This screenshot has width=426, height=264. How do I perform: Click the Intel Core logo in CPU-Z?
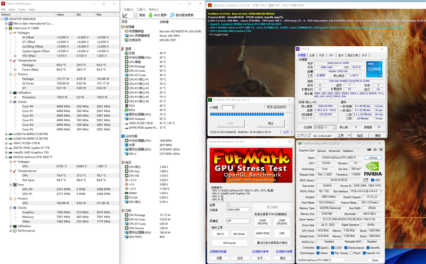pos(374,69)
